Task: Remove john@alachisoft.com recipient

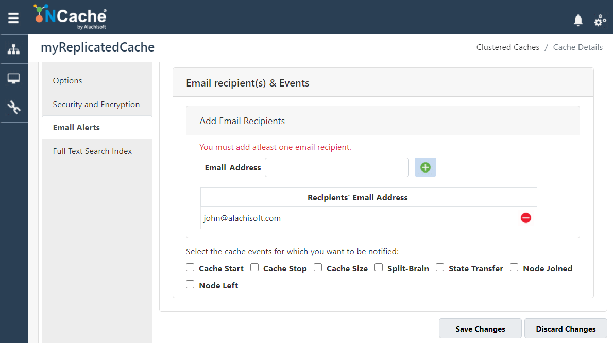Action: tap(526, 218)
